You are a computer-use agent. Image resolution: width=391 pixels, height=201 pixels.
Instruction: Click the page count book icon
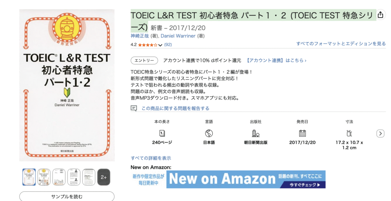162,133
